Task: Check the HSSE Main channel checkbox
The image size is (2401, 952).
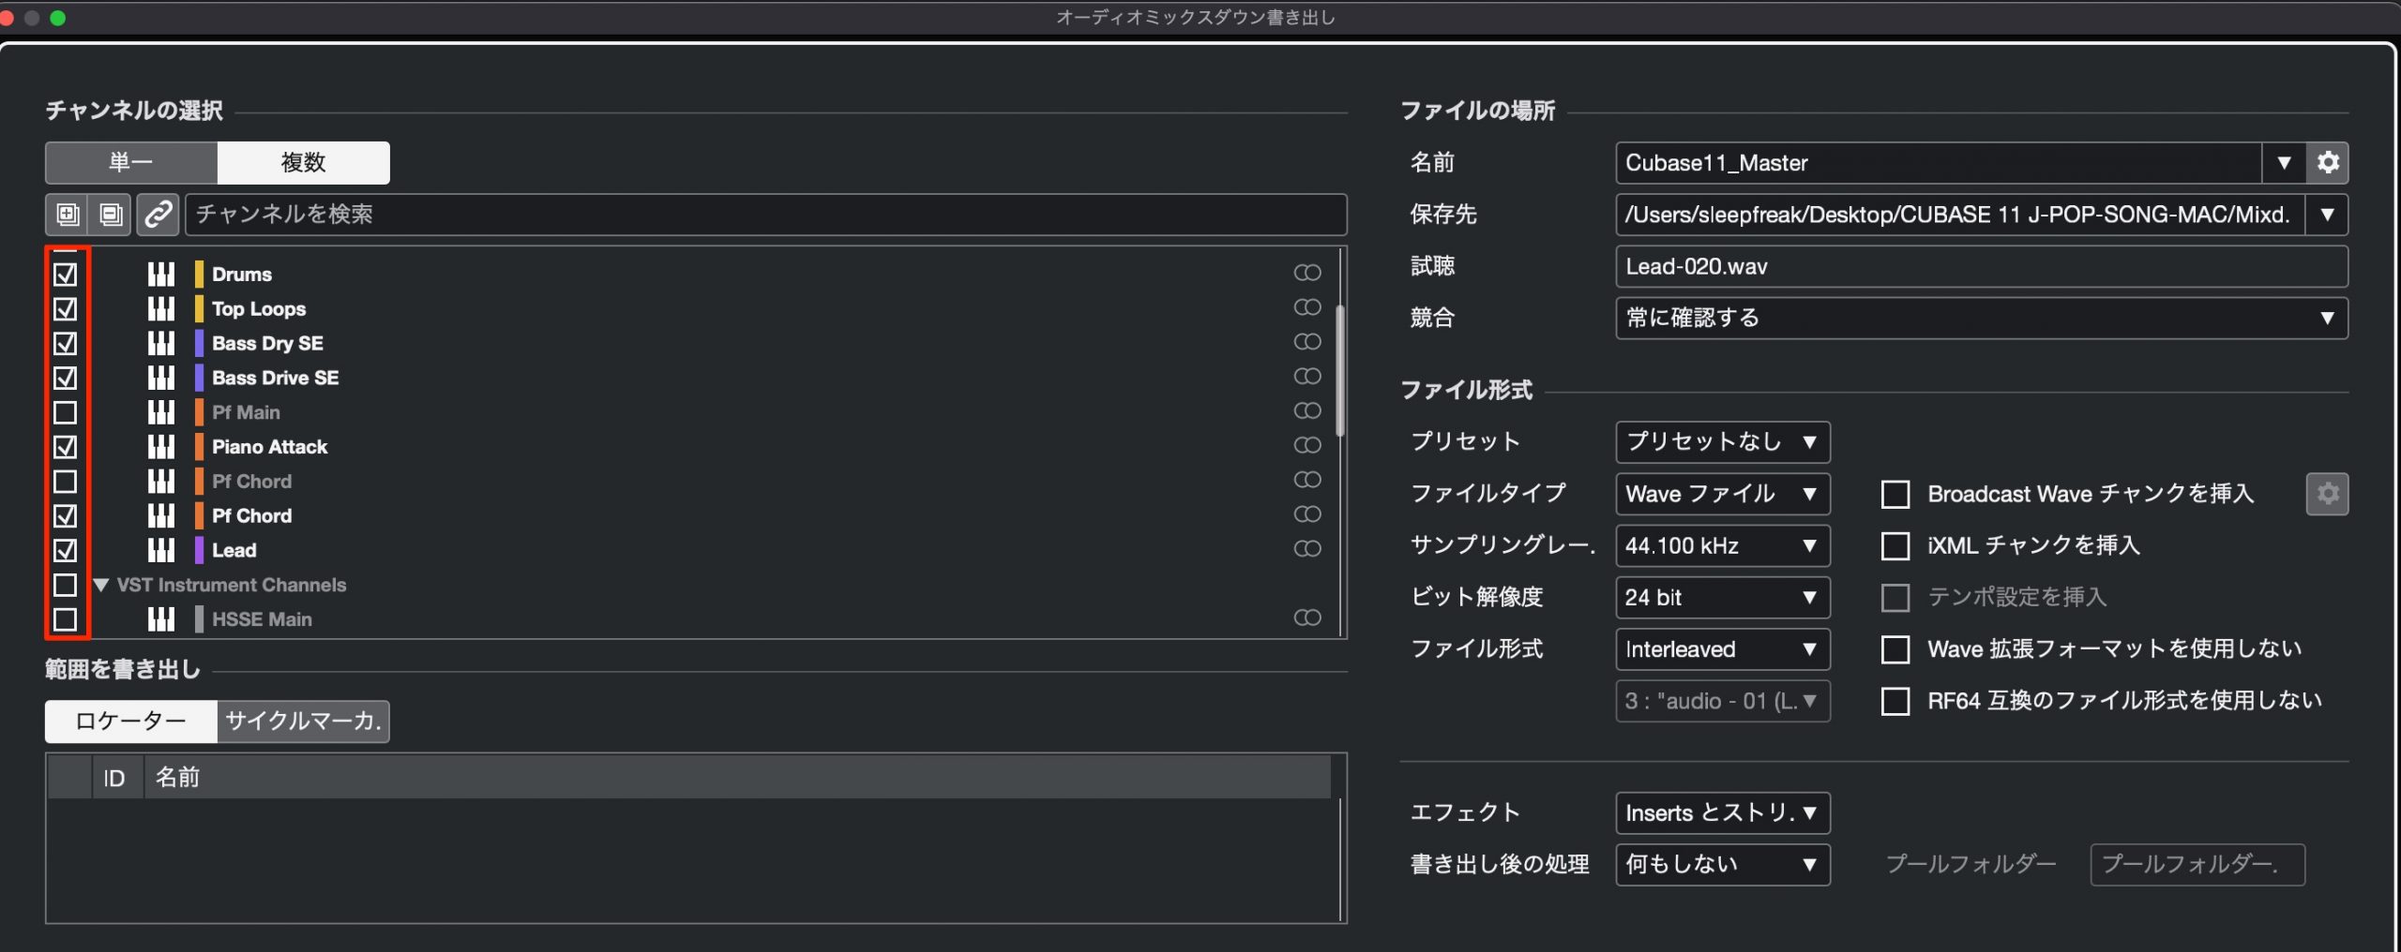Action: click(x=65, y=619)
